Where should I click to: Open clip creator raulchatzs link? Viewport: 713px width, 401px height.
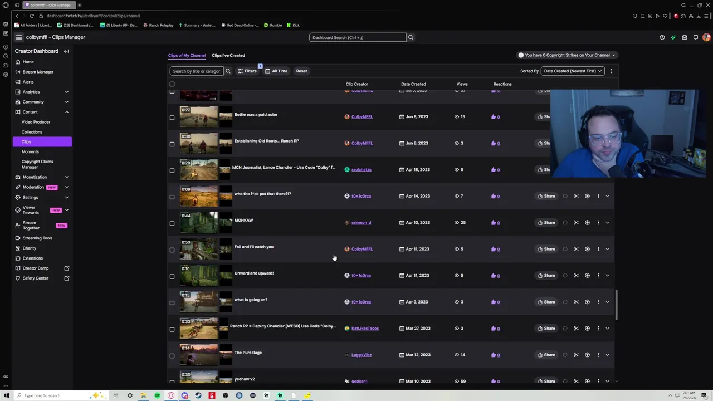tap(361, 169)
